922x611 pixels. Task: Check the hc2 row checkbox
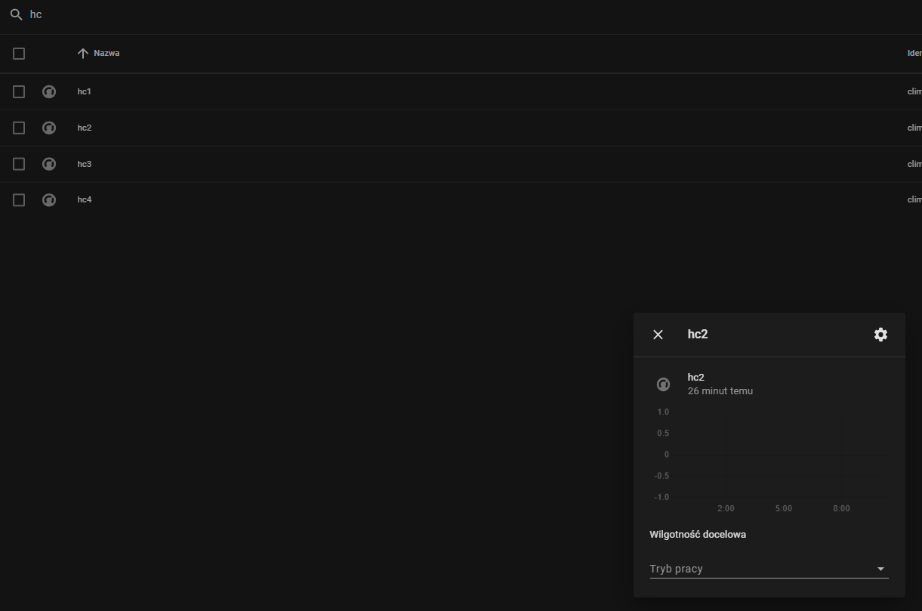click(x=19, y=128)
